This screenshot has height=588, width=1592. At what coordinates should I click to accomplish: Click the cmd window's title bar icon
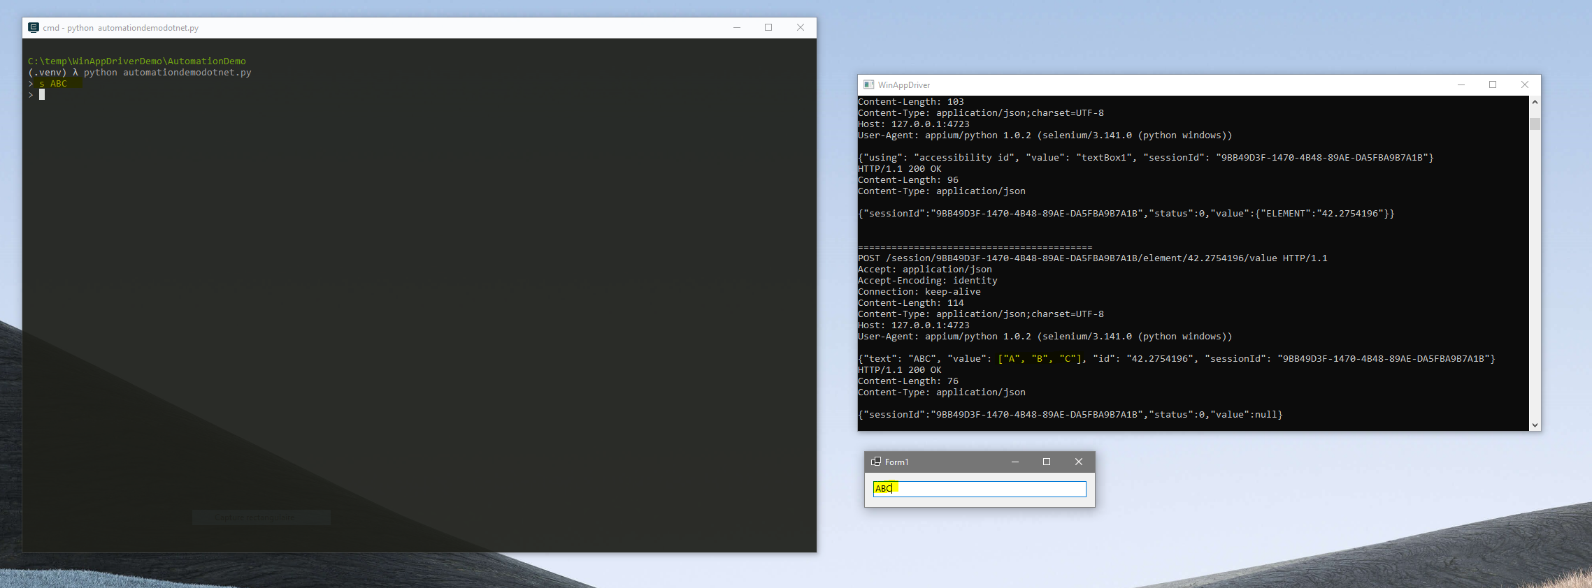[x=33, y=28]
